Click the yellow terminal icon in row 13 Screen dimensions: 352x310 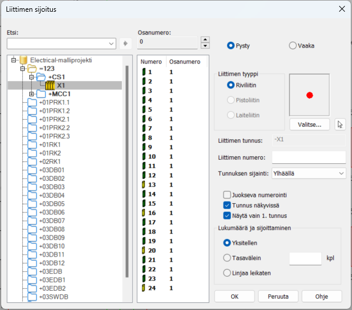point(143,185)
